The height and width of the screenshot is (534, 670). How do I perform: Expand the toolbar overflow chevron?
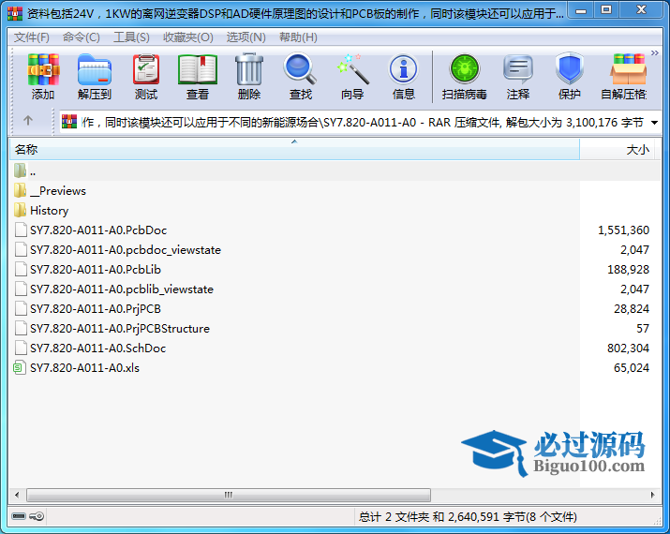654,53
